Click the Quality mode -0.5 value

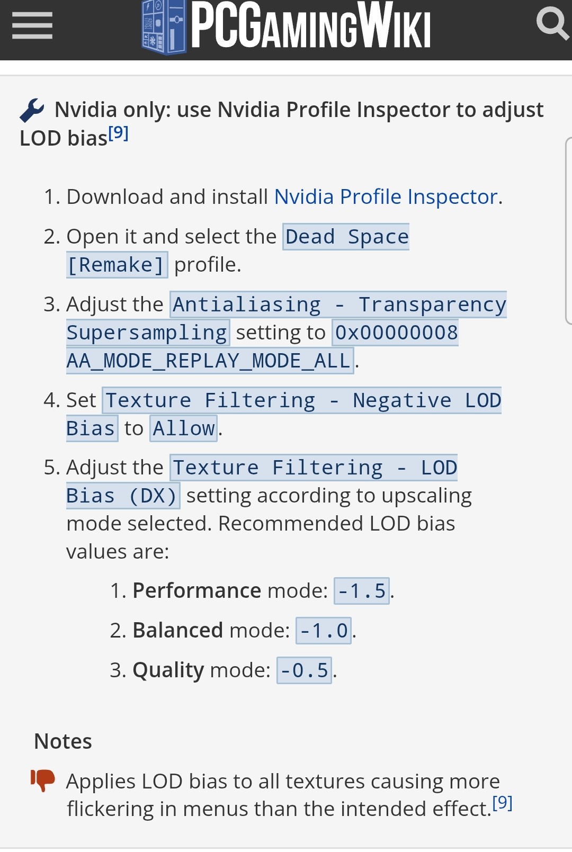pos(305,670)
